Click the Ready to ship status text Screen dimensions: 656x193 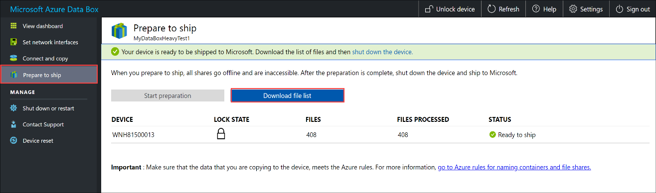[x=517, y=134]
